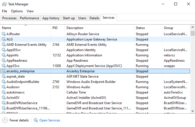Click the gear icon for AMD External Events Utility
Viewport: 195px width, 127px height.
[x=4, y=44]
